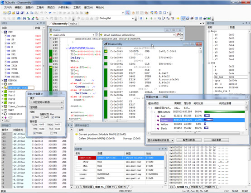Click the Go button icon in main.c window

pyautogui.click(x=179, y=34)
